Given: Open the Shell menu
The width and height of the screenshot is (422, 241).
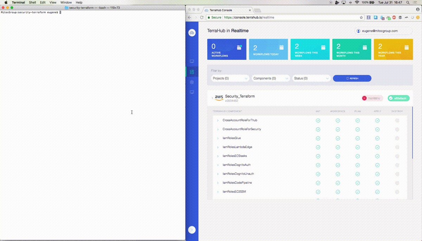Looking at the screenshot, I should [x=32, y=2].
